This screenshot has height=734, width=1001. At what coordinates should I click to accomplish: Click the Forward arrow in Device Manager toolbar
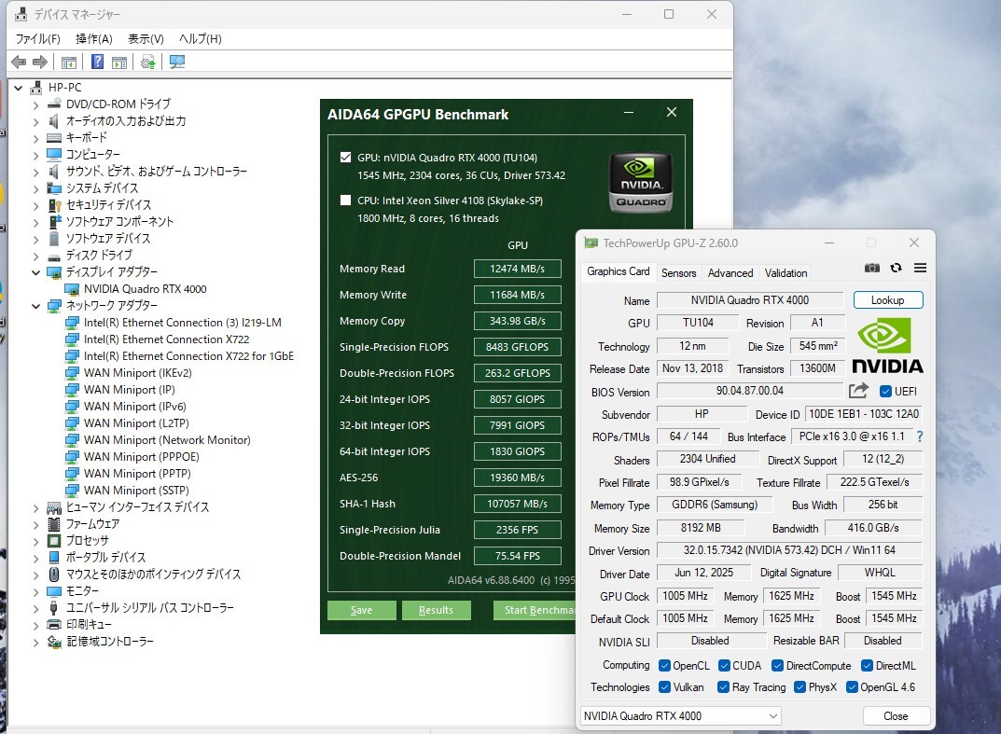tap(39, 62)
